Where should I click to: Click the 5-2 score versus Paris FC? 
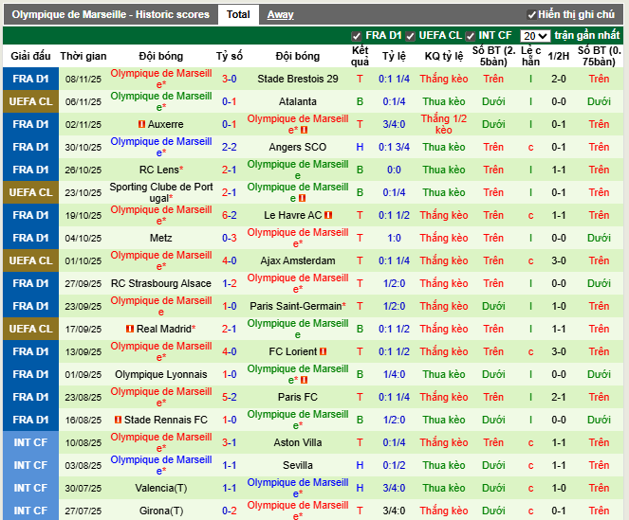tap(229, 398)
